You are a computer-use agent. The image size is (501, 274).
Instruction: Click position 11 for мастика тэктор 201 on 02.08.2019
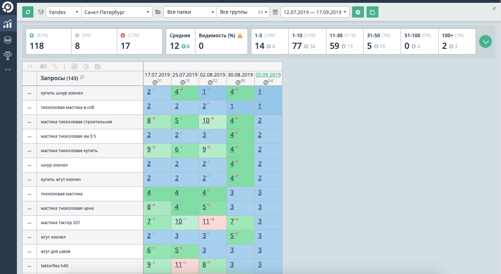click(206, 221)
